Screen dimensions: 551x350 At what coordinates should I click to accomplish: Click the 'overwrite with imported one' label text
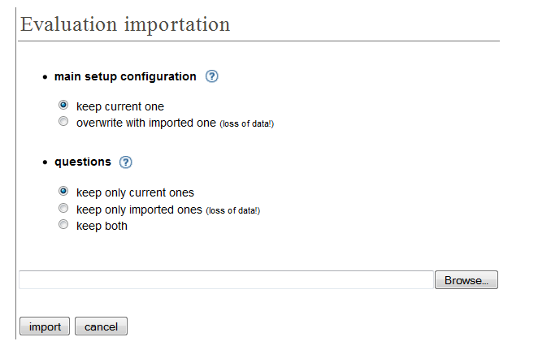click(146, 123)
